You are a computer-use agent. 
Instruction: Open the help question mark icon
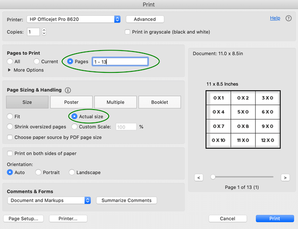pyautogui.click(x=289, y=18)
